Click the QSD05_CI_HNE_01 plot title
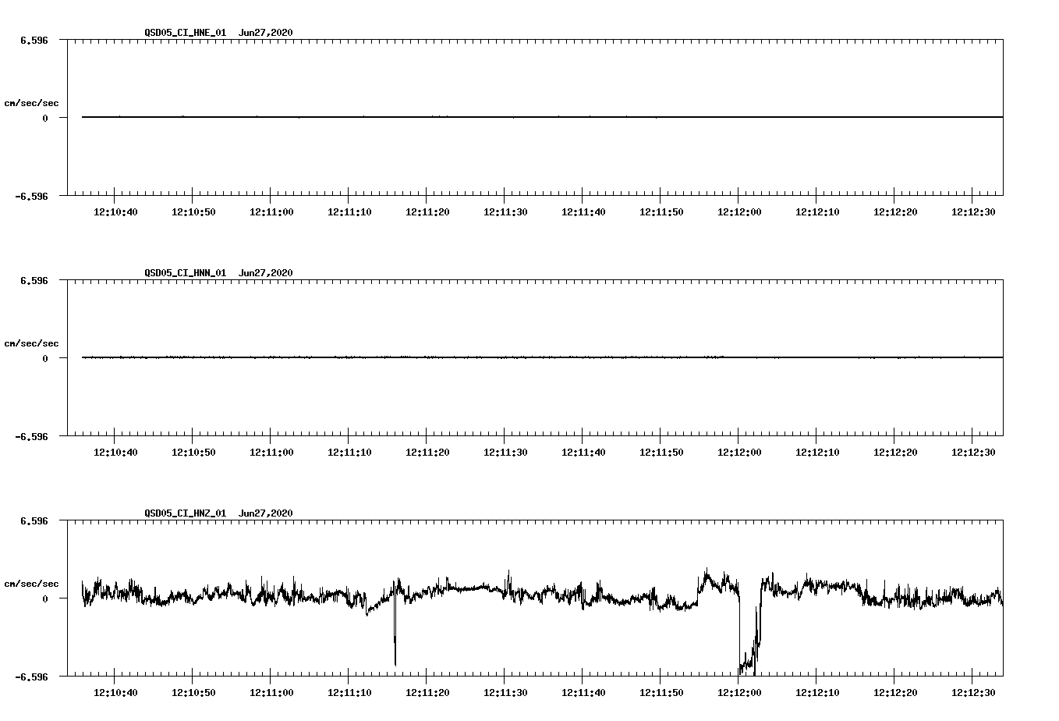Viewport: 1059px width, 721px height. [186, 33]
